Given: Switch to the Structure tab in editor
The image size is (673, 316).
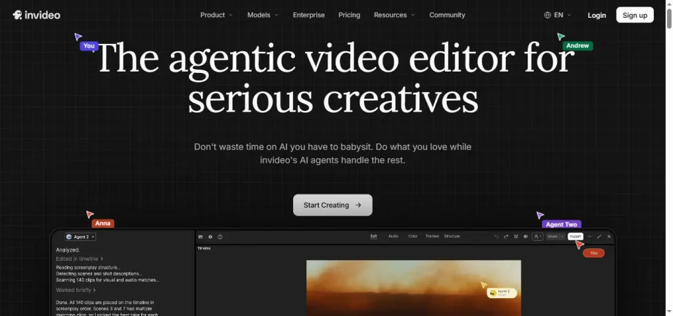Looking at the screenshot, I should tap(452, 237).
